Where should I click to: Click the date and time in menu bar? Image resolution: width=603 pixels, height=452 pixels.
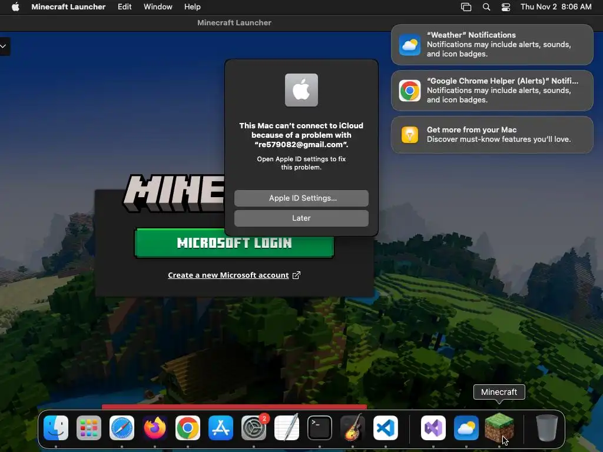click(x=556, y=6)
